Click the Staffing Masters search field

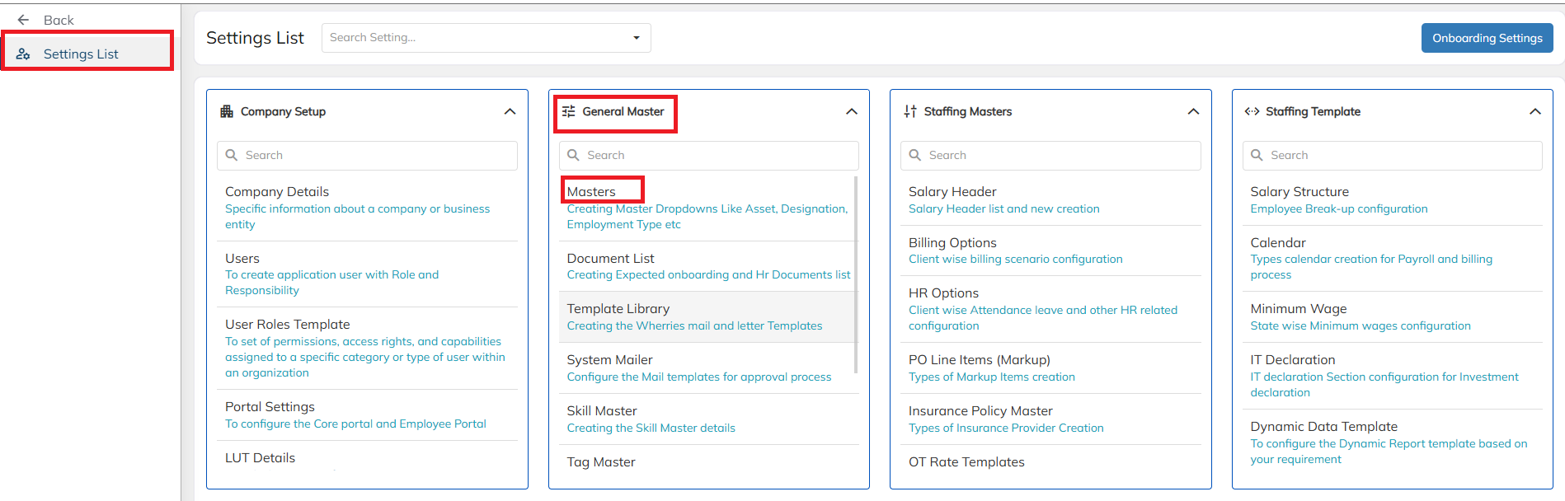click(x=1050, y=155)
